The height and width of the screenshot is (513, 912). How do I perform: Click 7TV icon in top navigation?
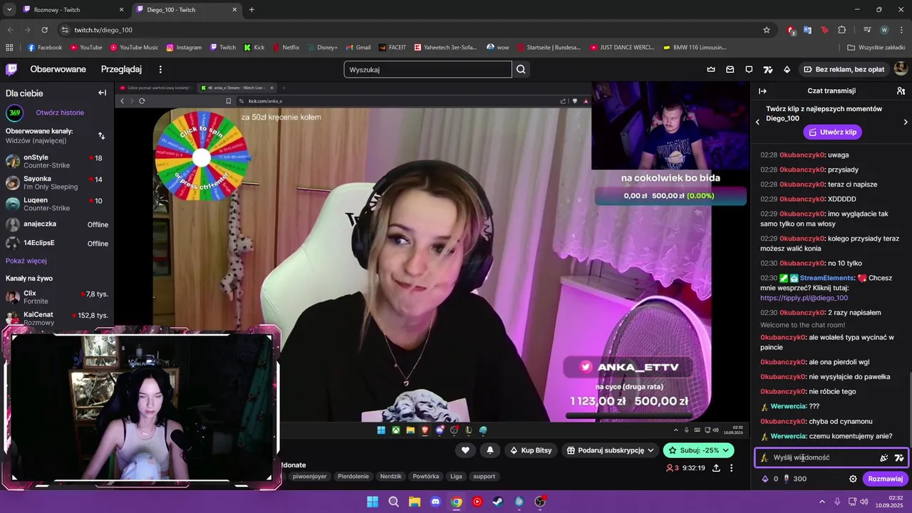pyautogui.click(x=768, y=69)
